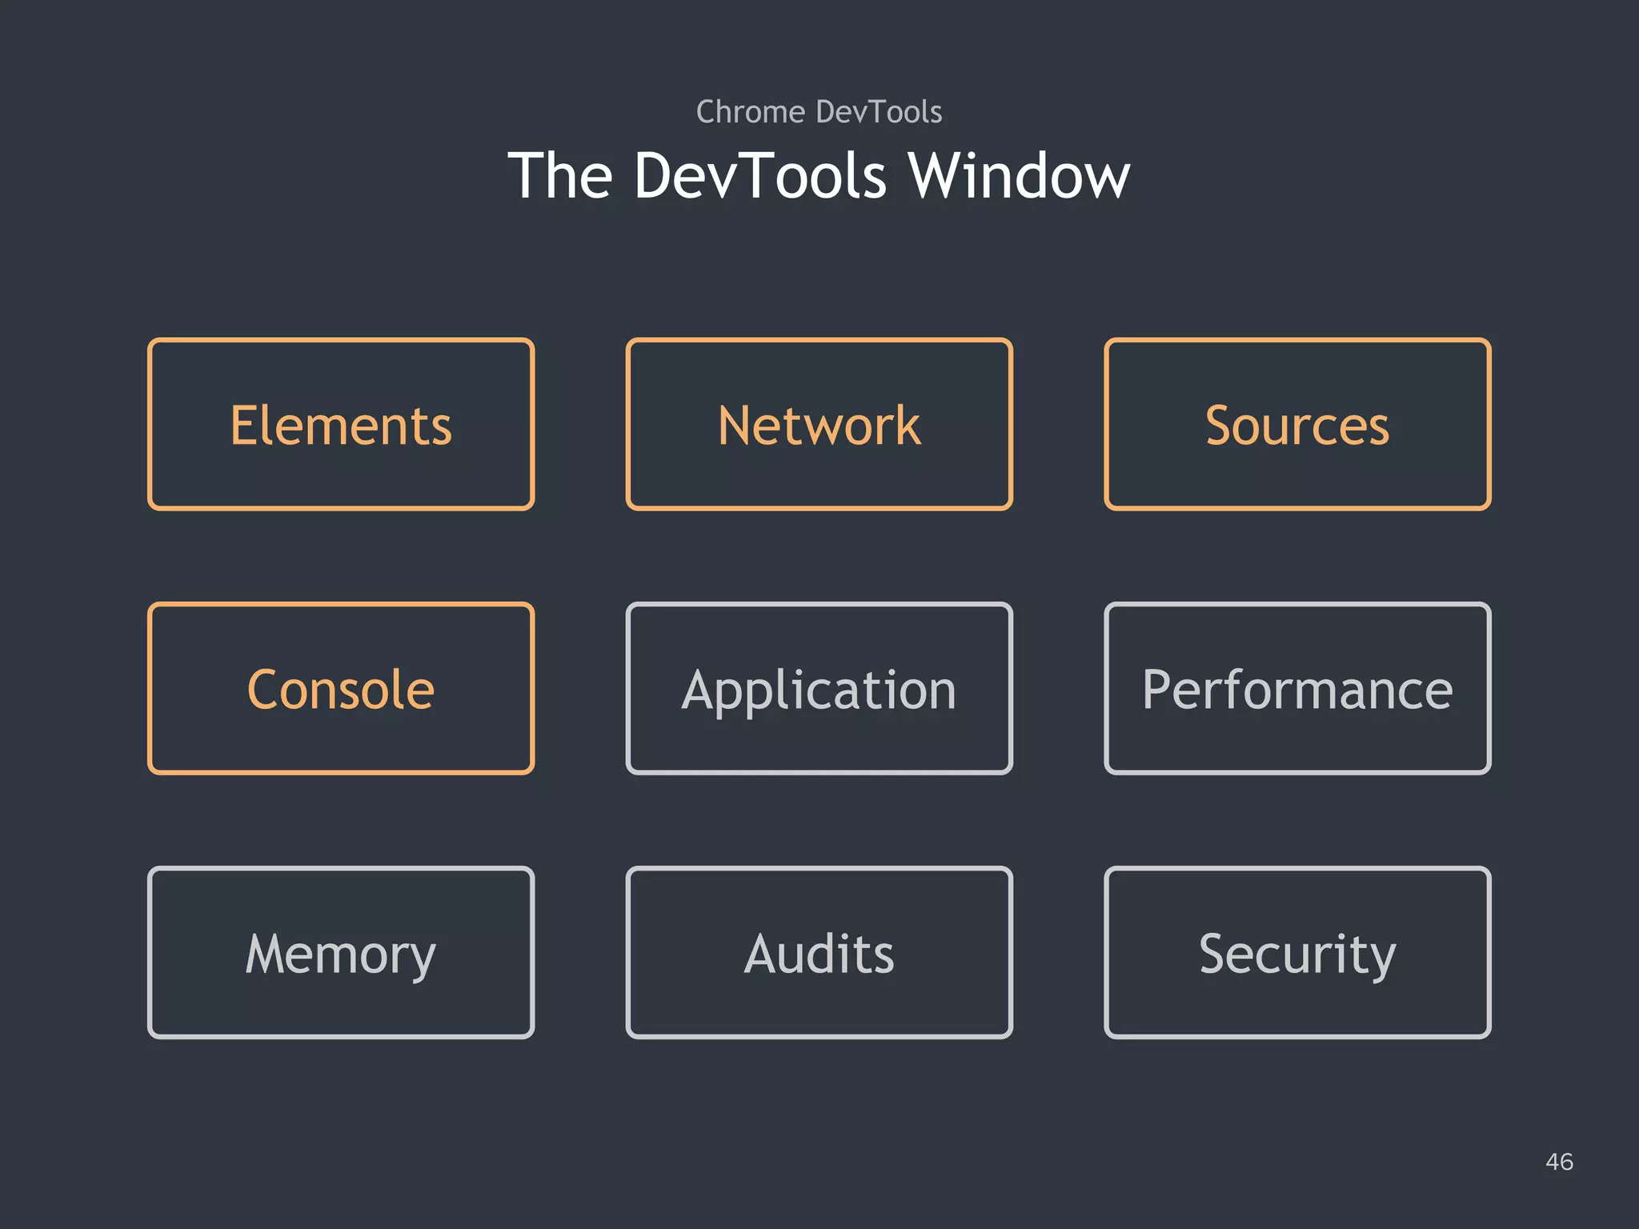Open the Network panel box

[x=818, y=424]
